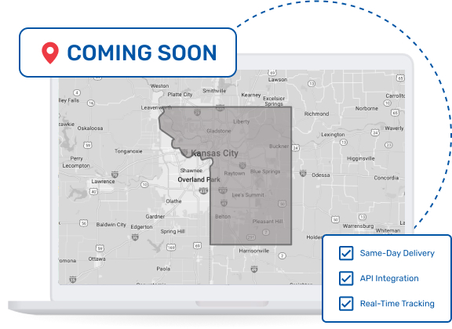Click the Smithville label
The height and width of the screenshot is (329, 452).
214,91
